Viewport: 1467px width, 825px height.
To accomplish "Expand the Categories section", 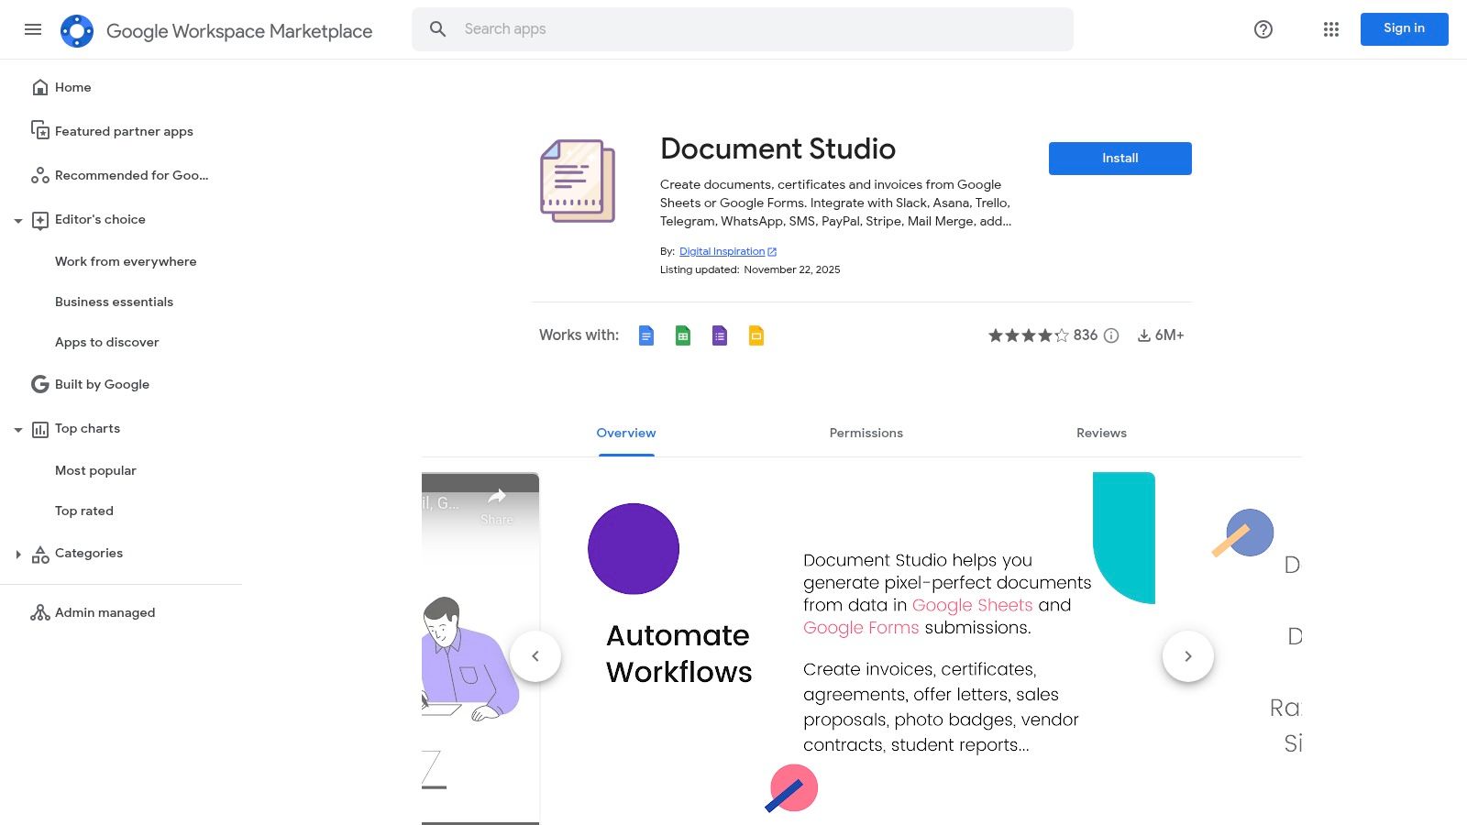I will coord(18,554).
